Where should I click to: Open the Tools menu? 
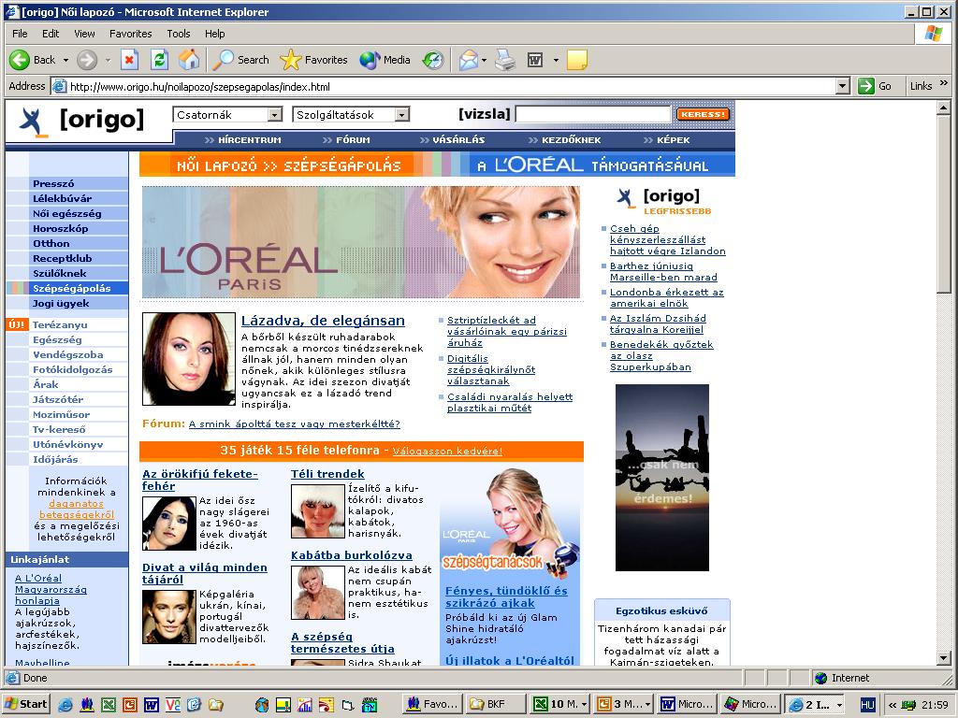tap(179, 34)
